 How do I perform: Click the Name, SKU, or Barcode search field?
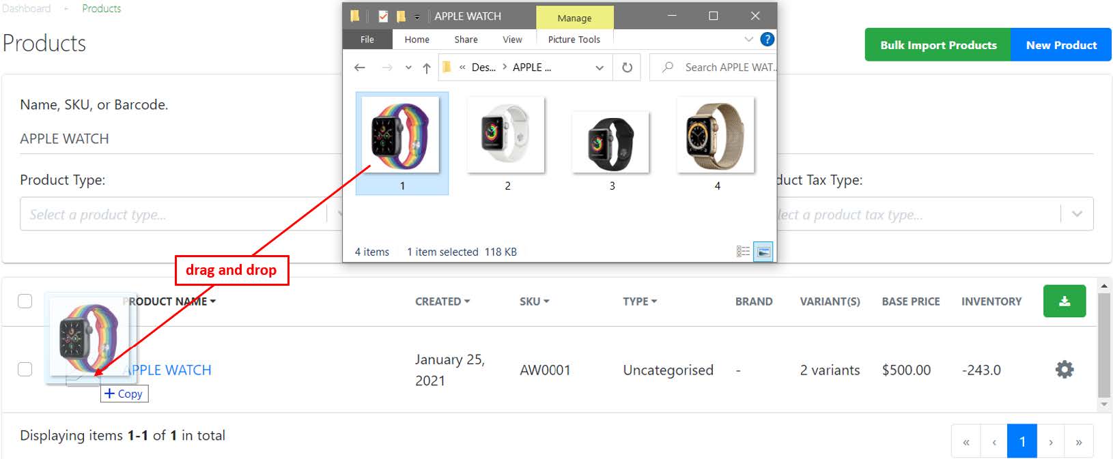tap(181, 138)
